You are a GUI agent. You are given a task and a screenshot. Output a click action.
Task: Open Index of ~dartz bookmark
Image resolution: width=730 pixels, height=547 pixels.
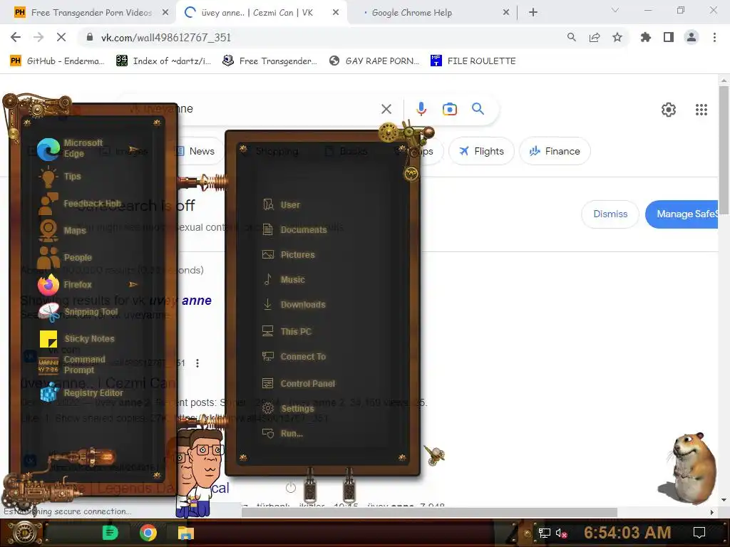164,61
